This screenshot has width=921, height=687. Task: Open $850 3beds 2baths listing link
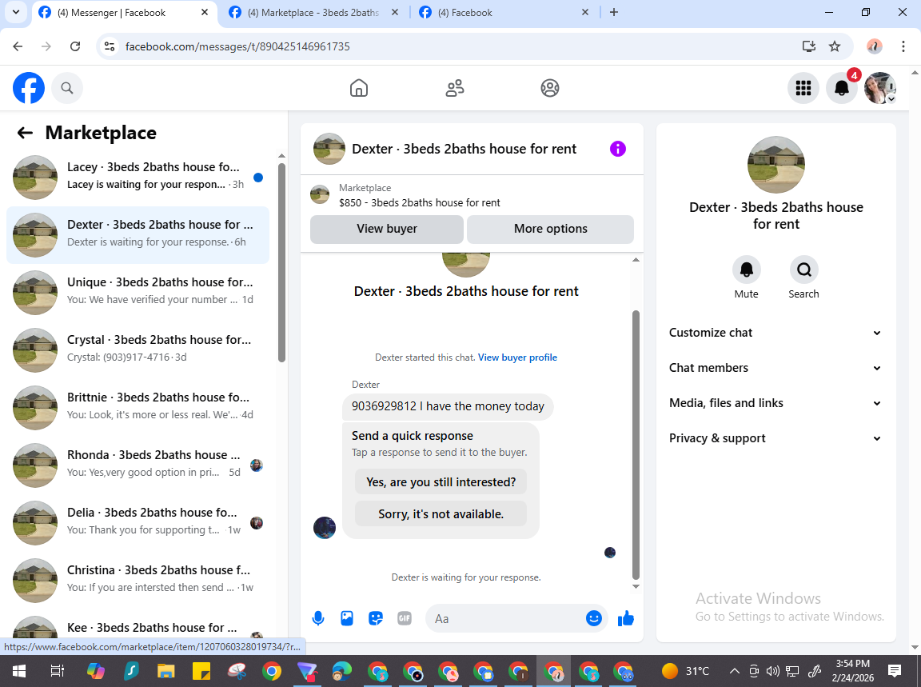[420, 203]
